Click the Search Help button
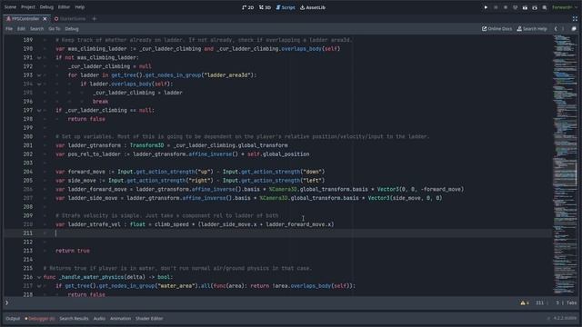The width and height of the screenshot is (582, 327). click(x=532, y=28)
